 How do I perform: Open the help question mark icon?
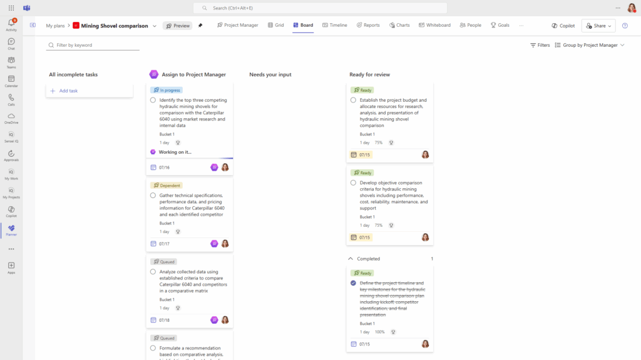pyautogui.click(x=625, y=25)
